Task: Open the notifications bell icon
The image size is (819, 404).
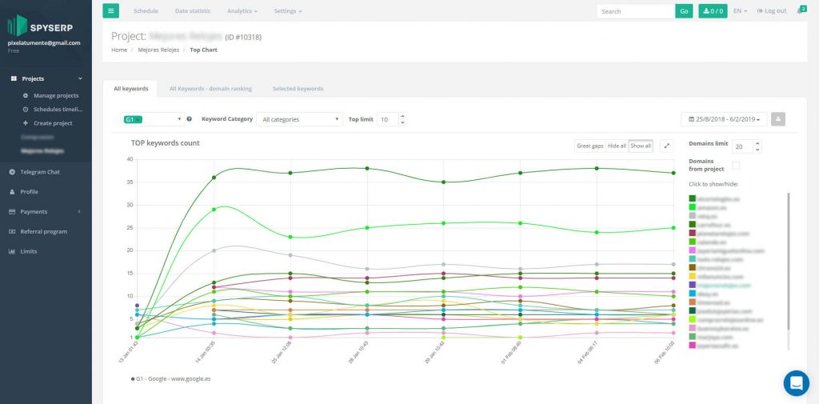Action: click(x=801, y=10)
